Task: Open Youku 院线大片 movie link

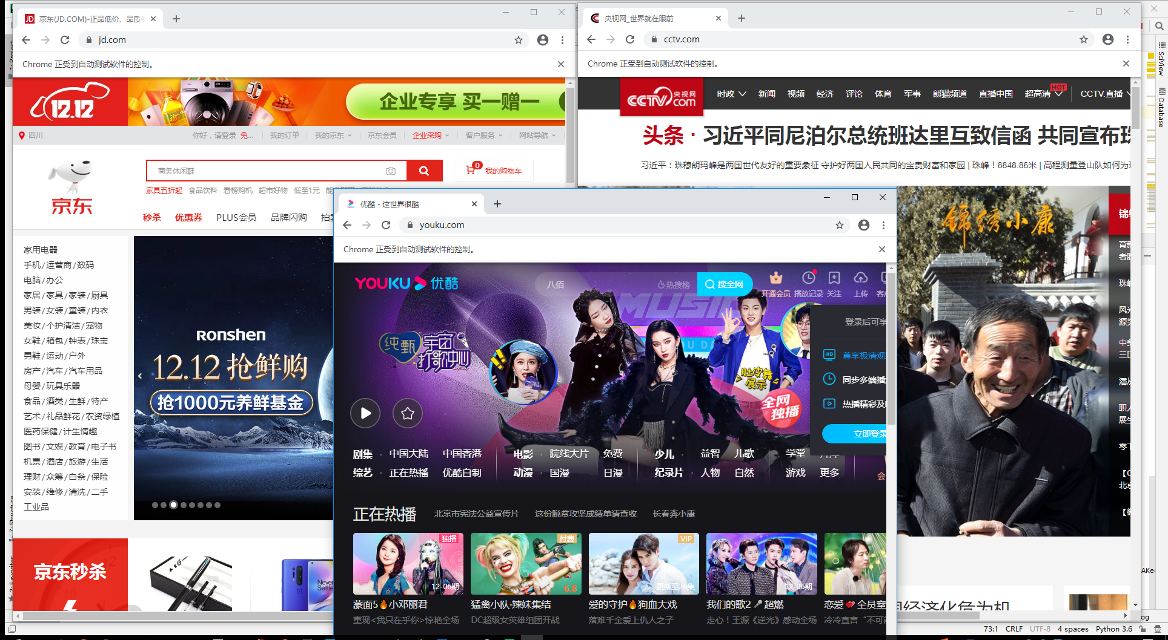Action: (569, 454)
